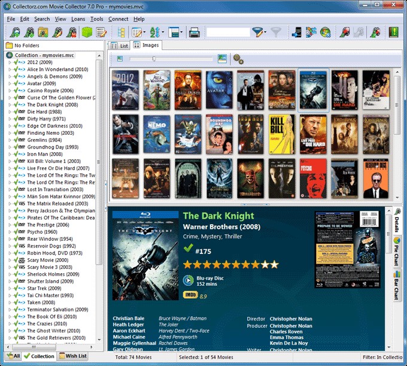Click the printer icon in the toolbar
The height and width of the screenshot is (366, 407).
[194, 33]
